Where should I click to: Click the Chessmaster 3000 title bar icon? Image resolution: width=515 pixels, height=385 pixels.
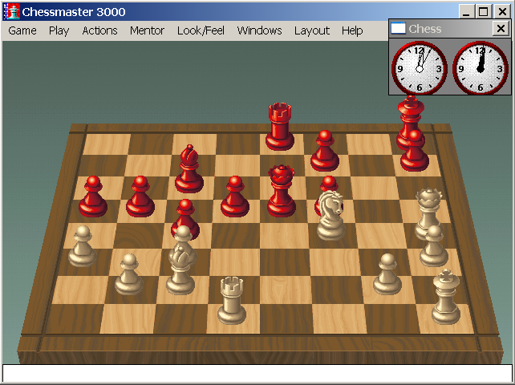[x=11, y=12]
